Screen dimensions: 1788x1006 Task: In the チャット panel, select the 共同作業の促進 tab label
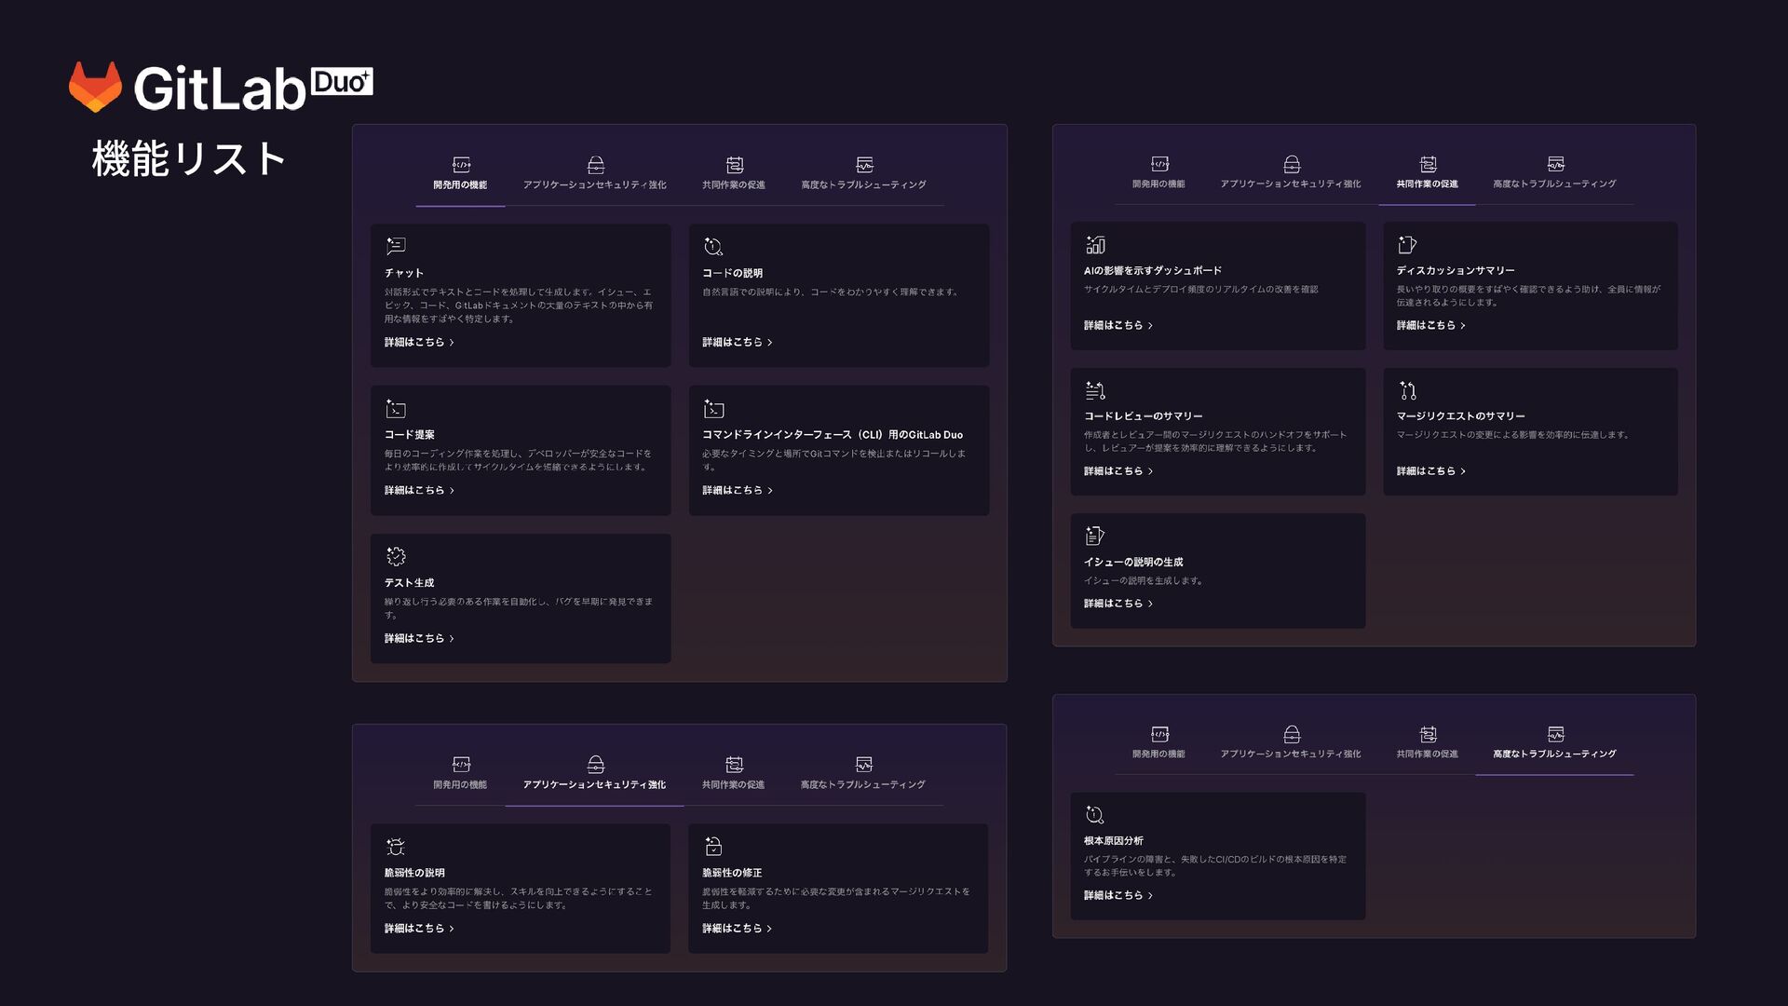(x=734, y=185)
